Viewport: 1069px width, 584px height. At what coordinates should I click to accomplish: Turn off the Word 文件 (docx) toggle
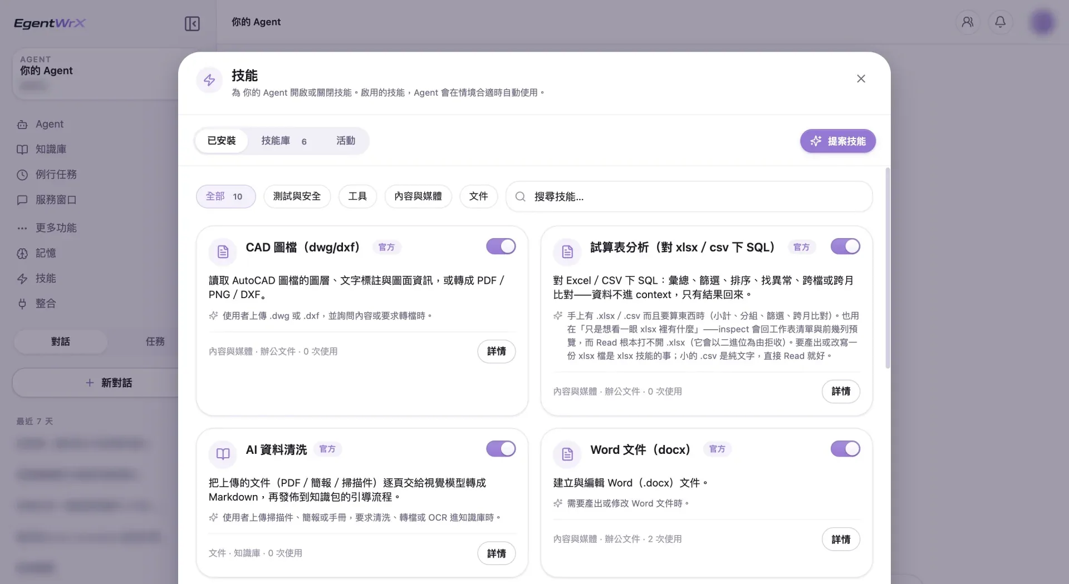point(845,449)
